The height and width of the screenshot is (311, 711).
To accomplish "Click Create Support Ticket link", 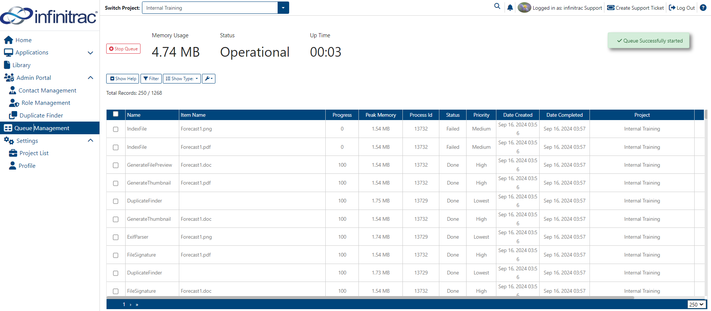I will (636, 8).
